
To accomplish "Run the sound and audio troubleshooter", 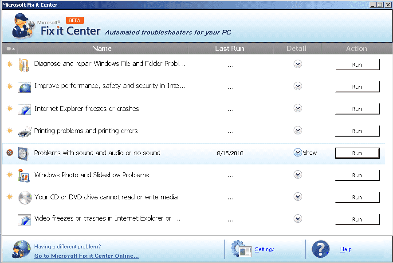I will coord(357,153).
